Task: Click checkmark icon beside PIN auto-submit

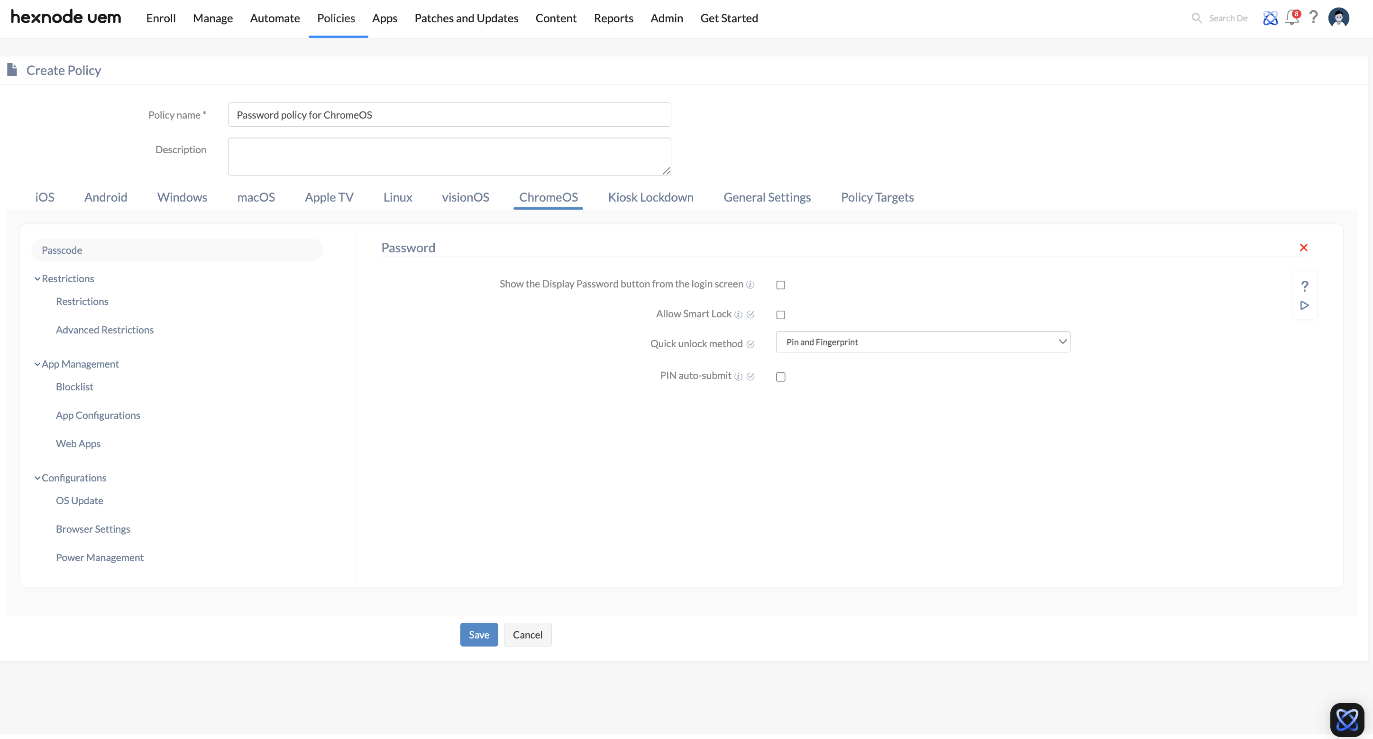Action: [751, 377]
